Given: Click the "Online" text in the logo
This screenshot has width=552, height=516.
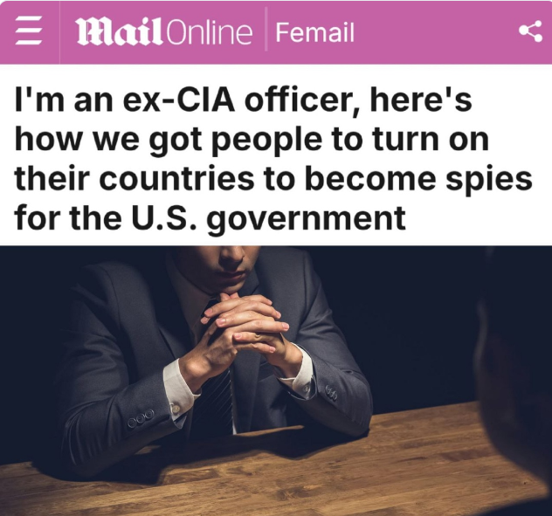Looking at the screenshot, I should [x=209, y=32].
